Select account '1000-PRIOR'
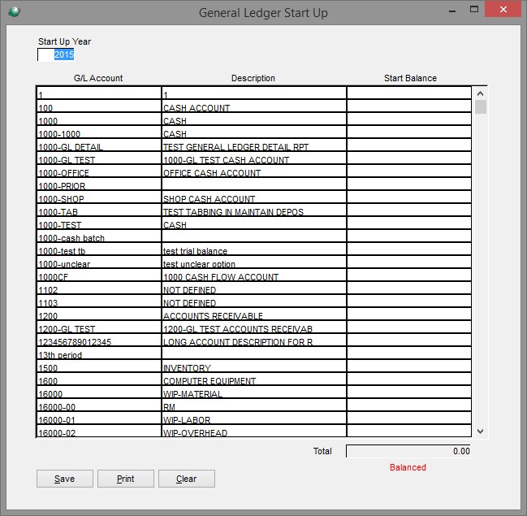The width and height of the screenshot is (527, 516). coord(99,184)
